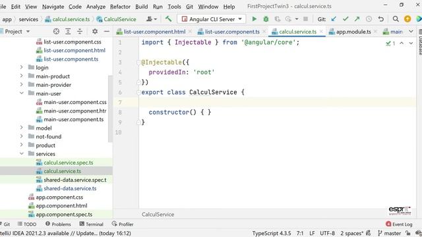The height and width of the screenshot is (237, 422).
Task: Open the Tools menu
Action: pos(174,7)
